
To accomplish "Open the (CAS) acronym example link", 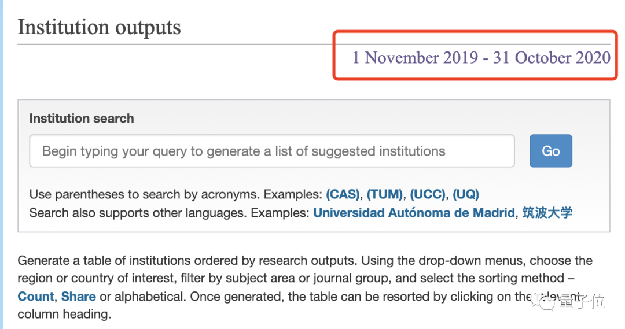I will [344, 194].
